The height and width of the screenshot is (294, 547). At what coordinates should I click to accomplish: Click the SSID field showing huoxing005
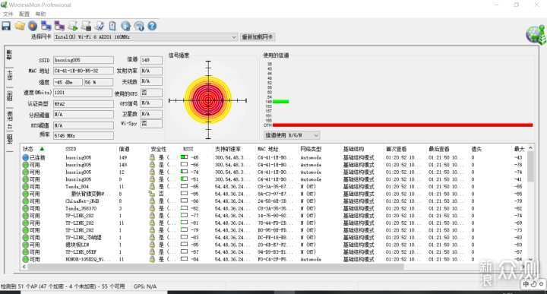[84, 60]
